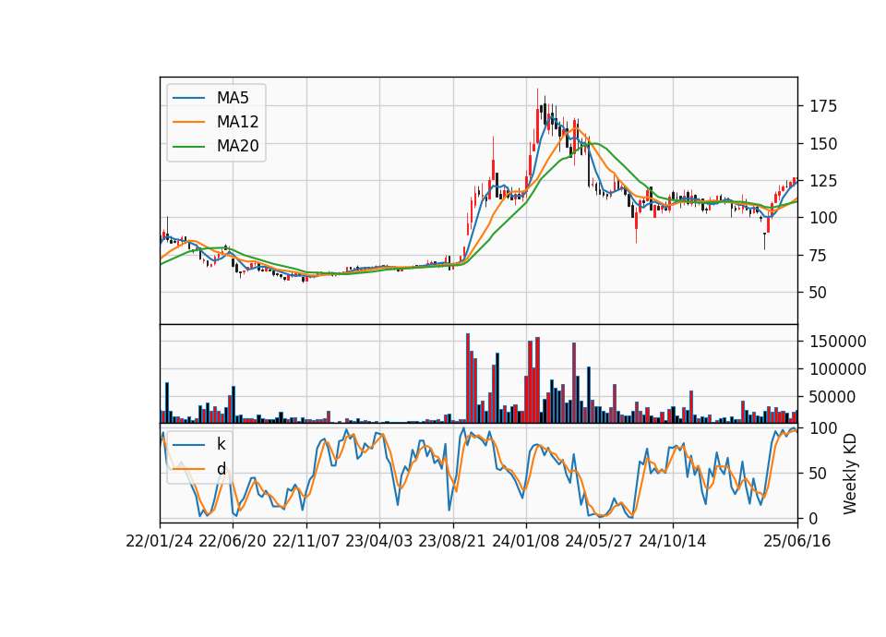Click the MA12 legend label

pos(238,122)
